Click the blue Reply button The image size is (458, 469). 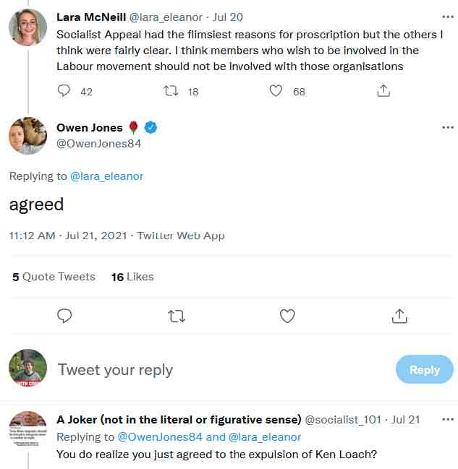click(424, 369)
